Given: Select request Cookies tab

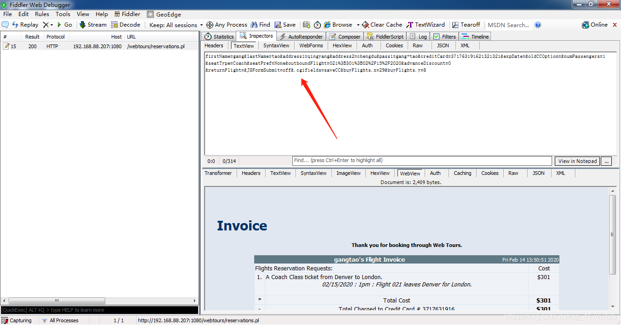Looking at the screenshot, I should pyautogui.click(x=394, y=45).
